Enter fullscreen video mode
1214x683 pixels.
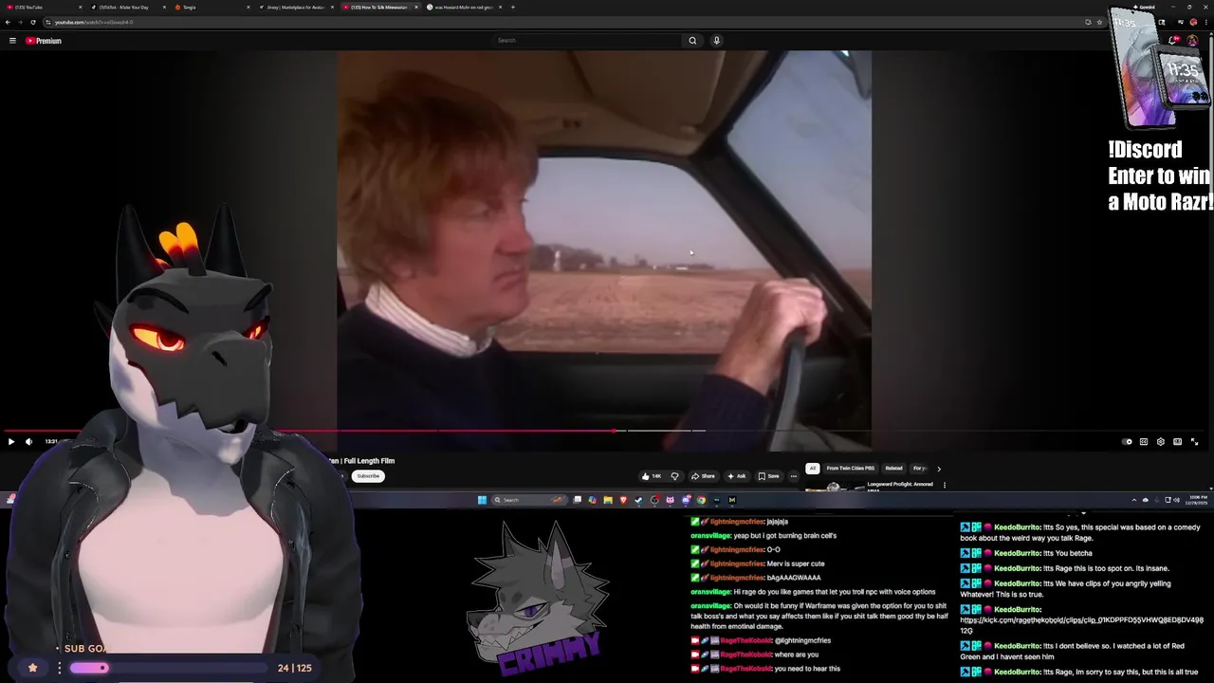tap(1194, 441)
